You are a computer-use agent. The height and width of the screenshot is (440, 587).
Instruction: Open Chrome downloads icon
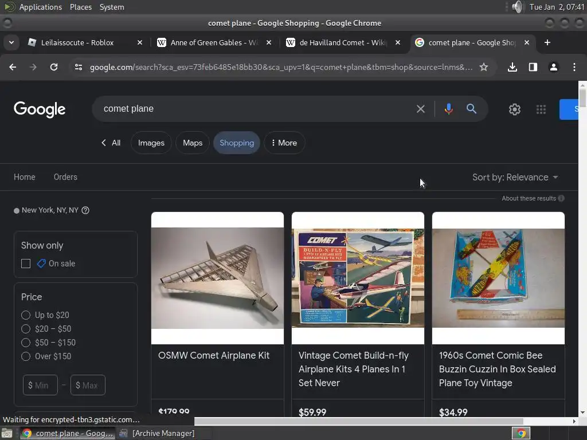pos(512,67)
